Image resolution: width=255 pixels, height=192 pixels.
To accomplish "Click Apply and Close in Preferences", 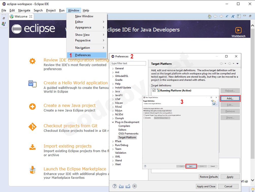I will (206, 186).
